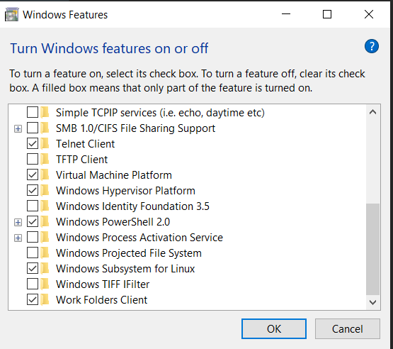Click the Windows Features title bar icon
The height and width of the screenshot is (349, 393).
(x=11, y=15)
